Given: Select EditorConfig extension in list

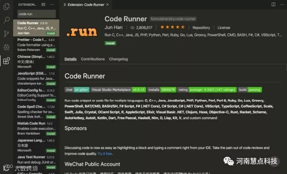Looking at the screenshot, I should 36,95.
